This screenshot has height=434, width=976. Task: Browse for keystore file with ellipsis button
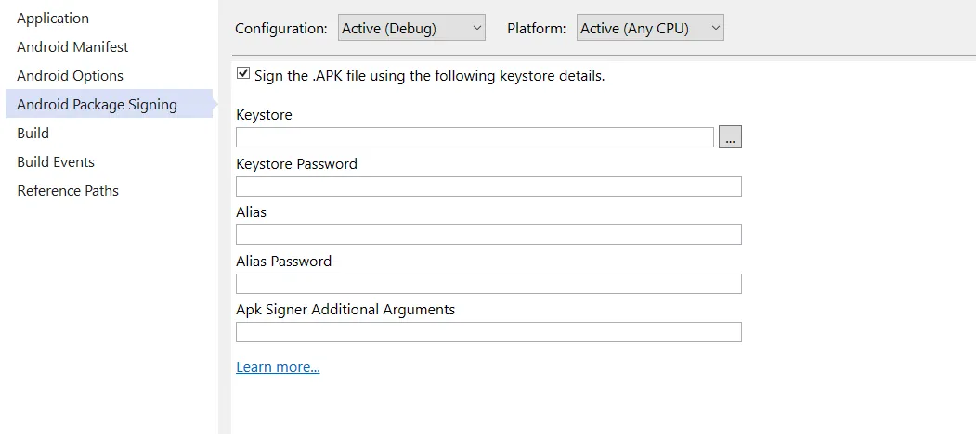[730, 137]
